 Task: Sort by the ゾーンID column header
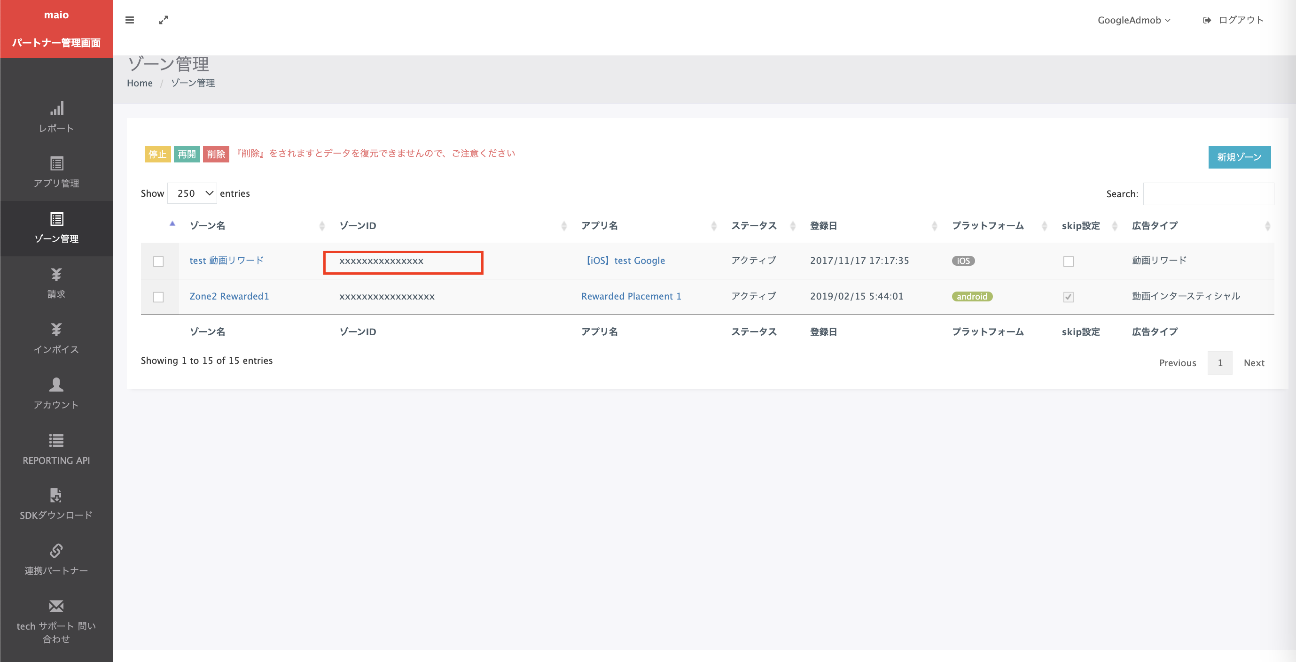pos(358,226)
